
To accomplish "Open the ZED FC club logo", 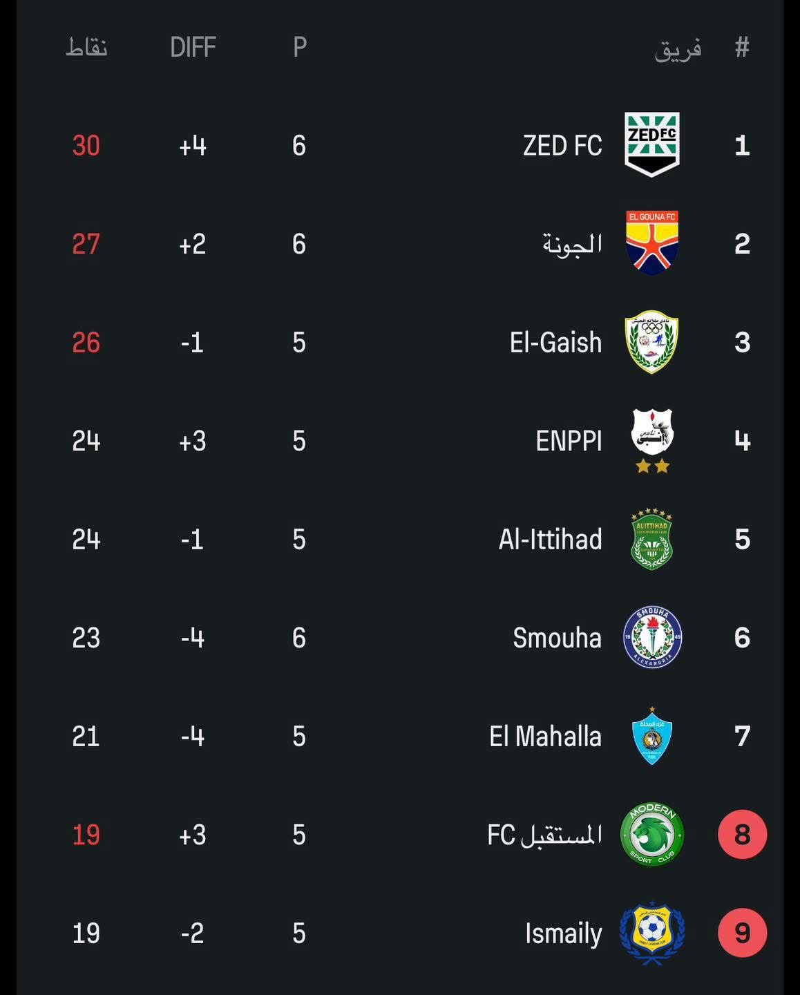I will (x=651, y=144).
